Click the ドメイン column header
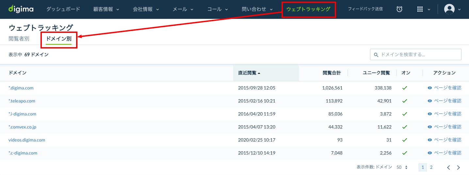The image size is (469, 175). (18, 73)
